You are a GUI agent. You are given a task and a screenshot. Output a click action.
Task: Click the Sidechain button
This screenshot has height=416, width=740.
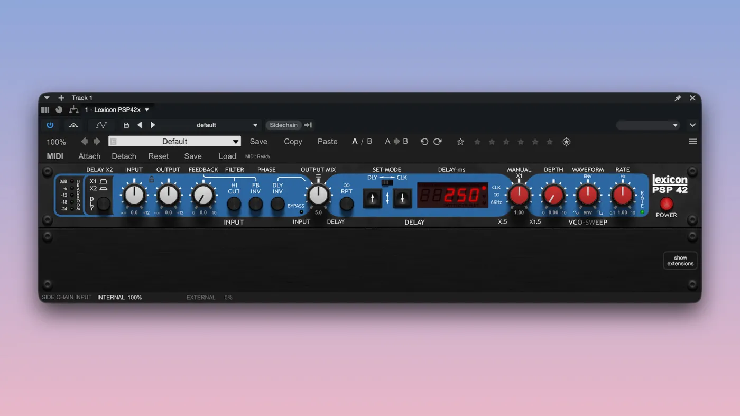coord(283,125)
